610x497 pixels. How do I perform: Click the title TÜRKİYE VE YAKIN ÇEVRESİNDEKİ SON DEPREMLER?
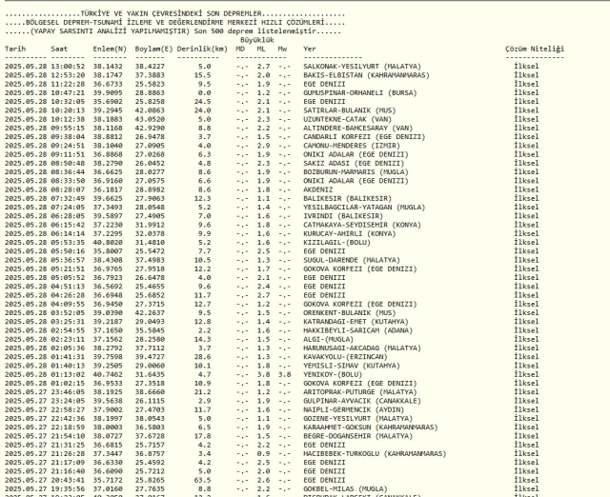coord(172,14)
